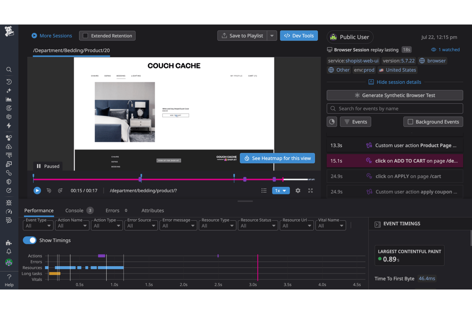472x314 pixels.
Task: Skip forward 10 seconds in replay
Action: 60,191
